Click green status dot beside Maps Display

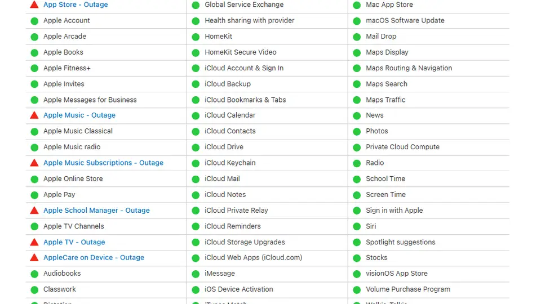pyautogui.click(x=357, y=53)
